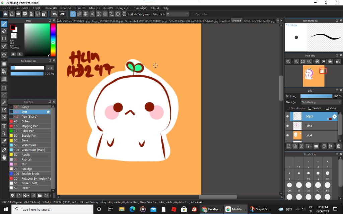This screenshot has width=343, height=214.
Task: Zoom out using the navigator magnifier minus
Action: (x=309, y=62)
